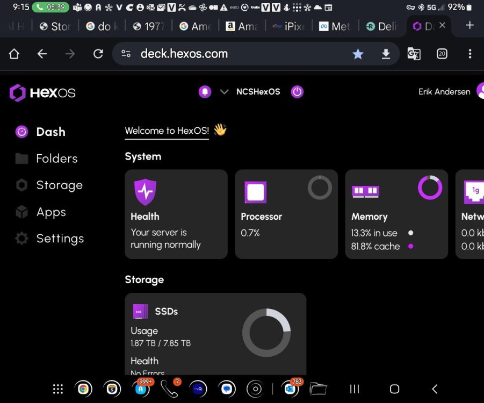Click the Memory RAM icon
The image size is (484, 403).
point(365,192)
